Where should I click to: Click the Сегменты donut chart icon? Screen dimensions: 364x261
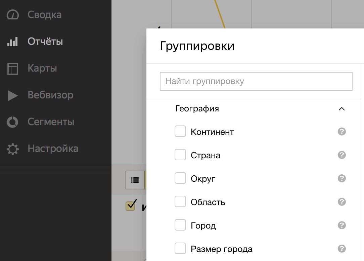[12, 122]
